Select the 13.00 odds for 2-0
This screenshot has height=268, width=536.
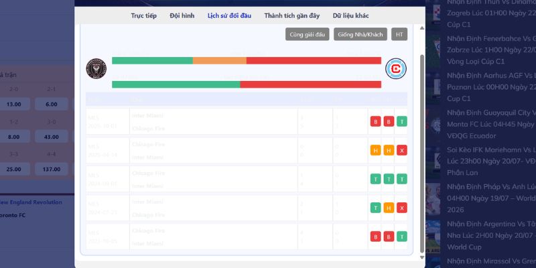coord(13,105)
